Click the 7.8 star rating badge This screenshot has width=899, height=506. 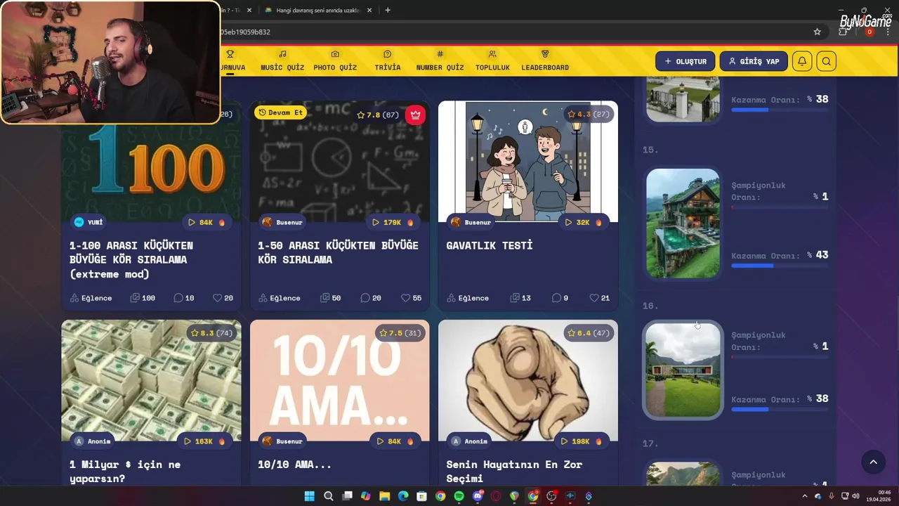378,115
